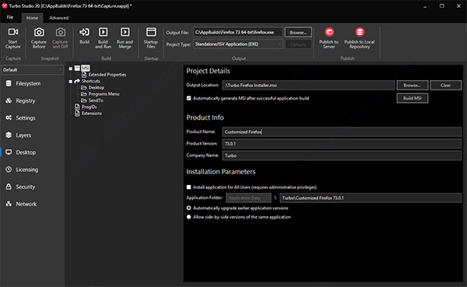
Task: Collapse the Shortcuts tree node
Action: [71, 81]
